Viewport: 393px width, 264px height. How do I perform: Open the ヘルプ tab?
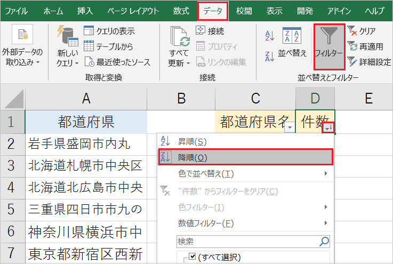[375, 11]
